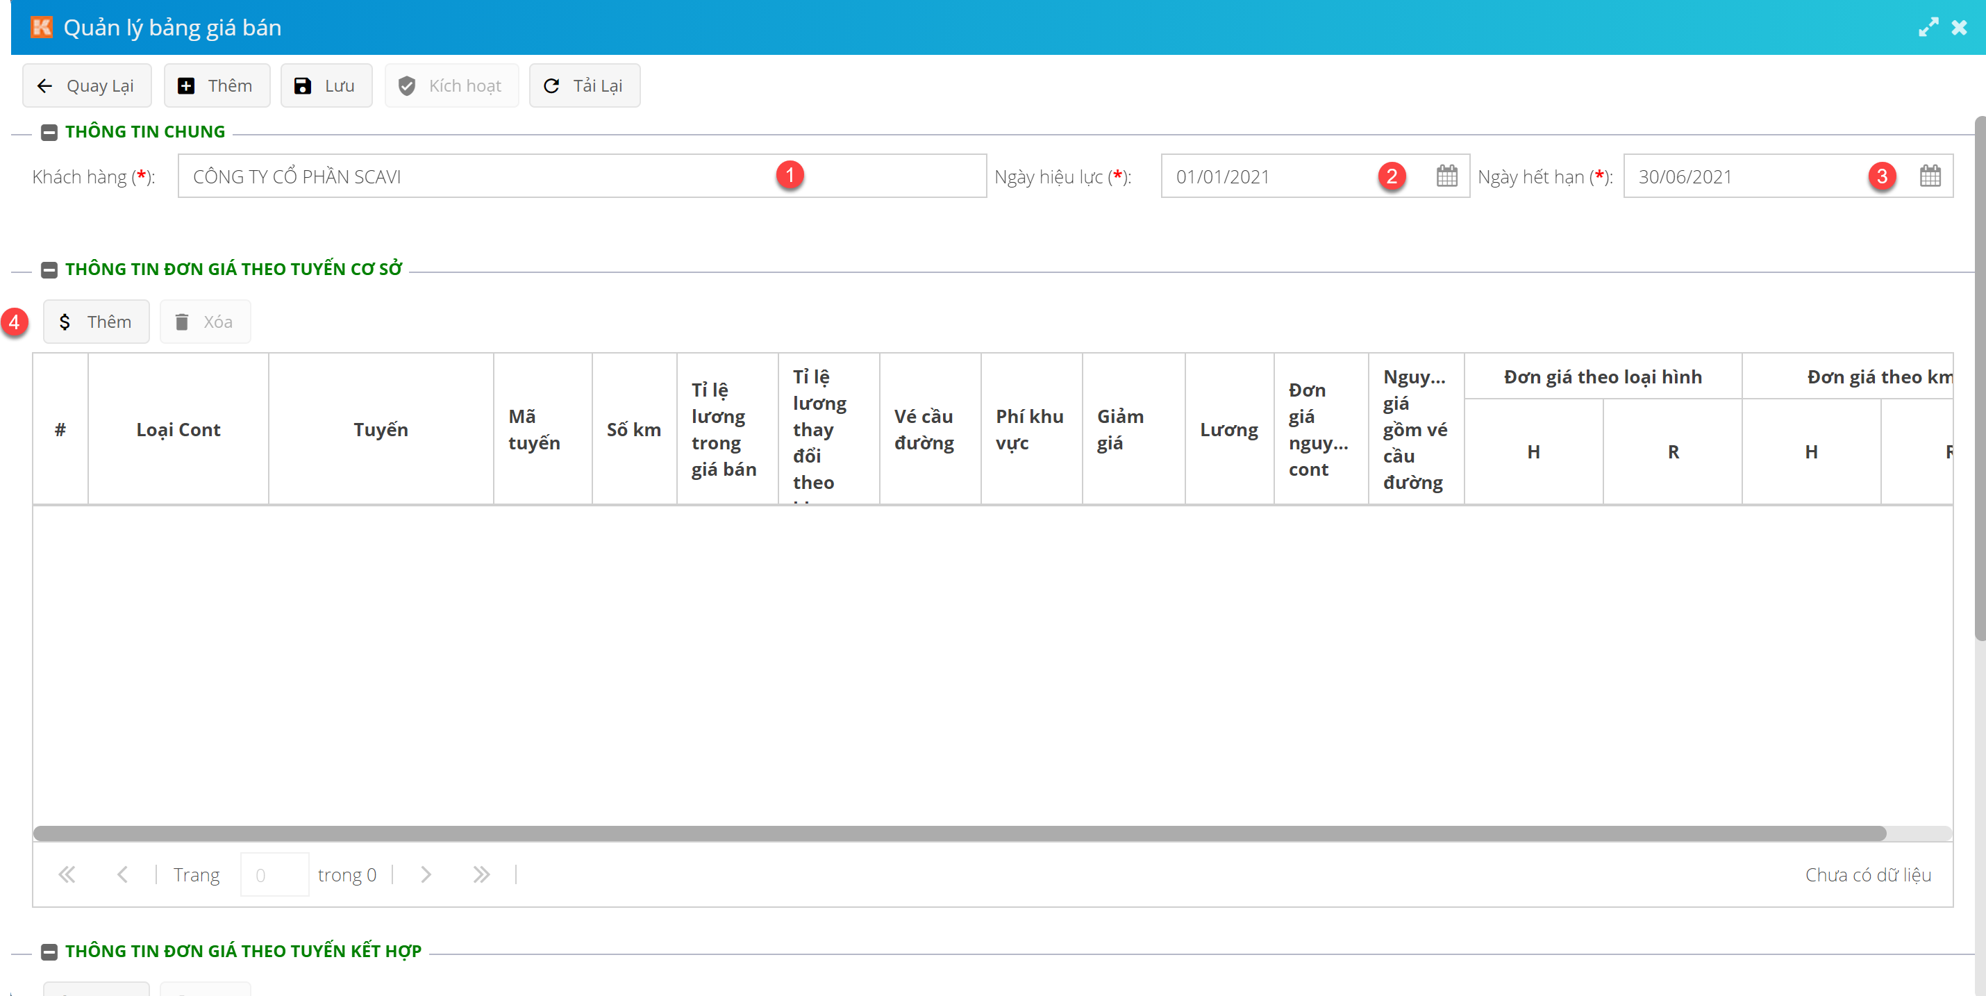
Task: Go to next page in pagination
Action: 426,874
